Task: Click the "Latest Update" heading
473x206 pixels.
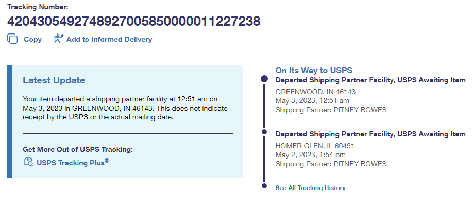Action: pyautogui.click(x=54, y=80)
